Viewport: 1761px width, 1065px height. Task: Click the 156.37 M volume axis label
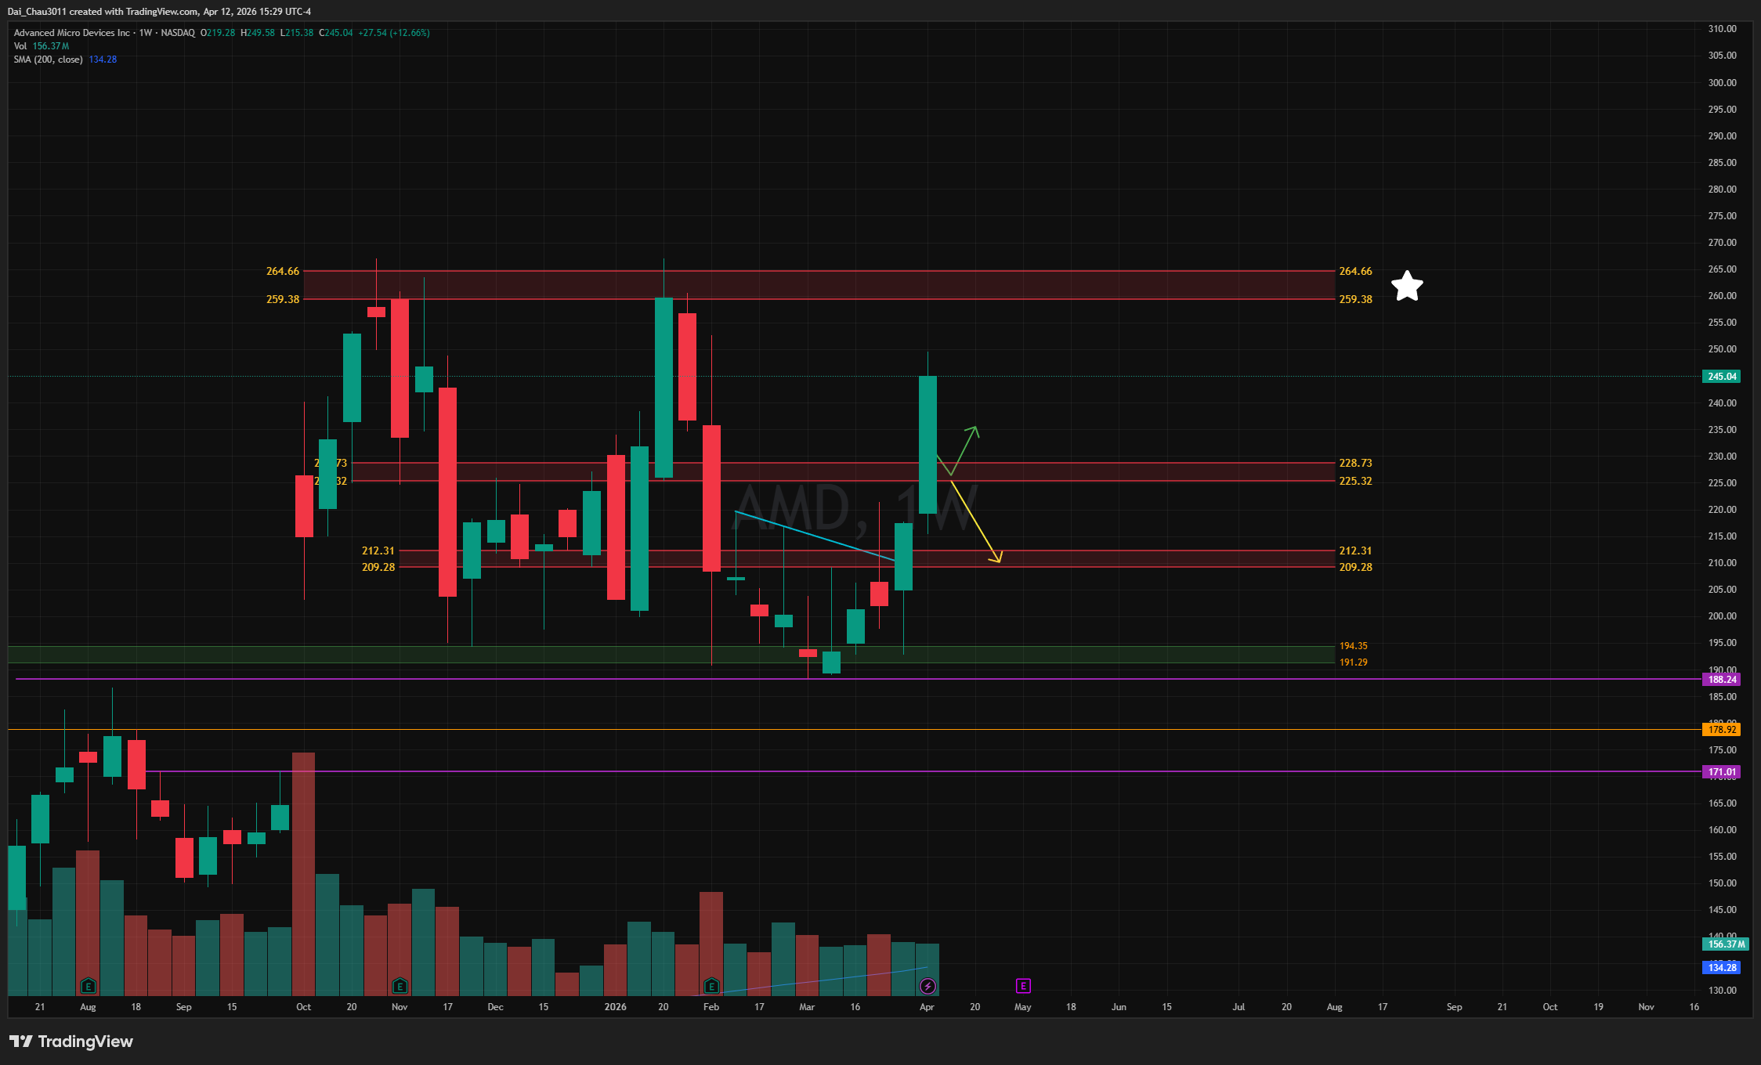[1726, 944]
